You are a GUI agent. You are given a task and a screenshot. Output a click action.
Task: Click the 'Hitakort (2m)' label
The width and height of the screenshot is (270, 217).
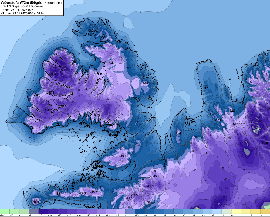tap(53, 3)
